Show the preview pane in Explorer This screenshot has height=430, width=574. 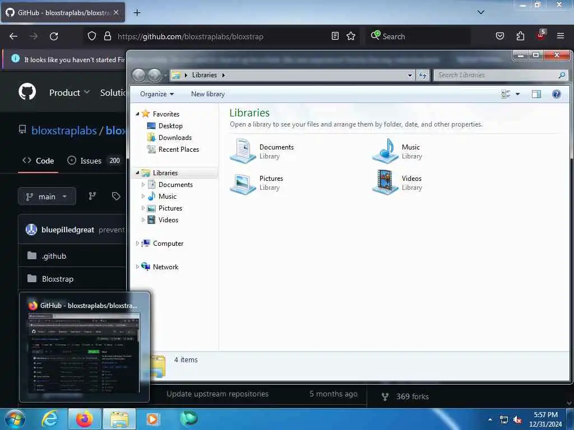(x=536, y=94)
